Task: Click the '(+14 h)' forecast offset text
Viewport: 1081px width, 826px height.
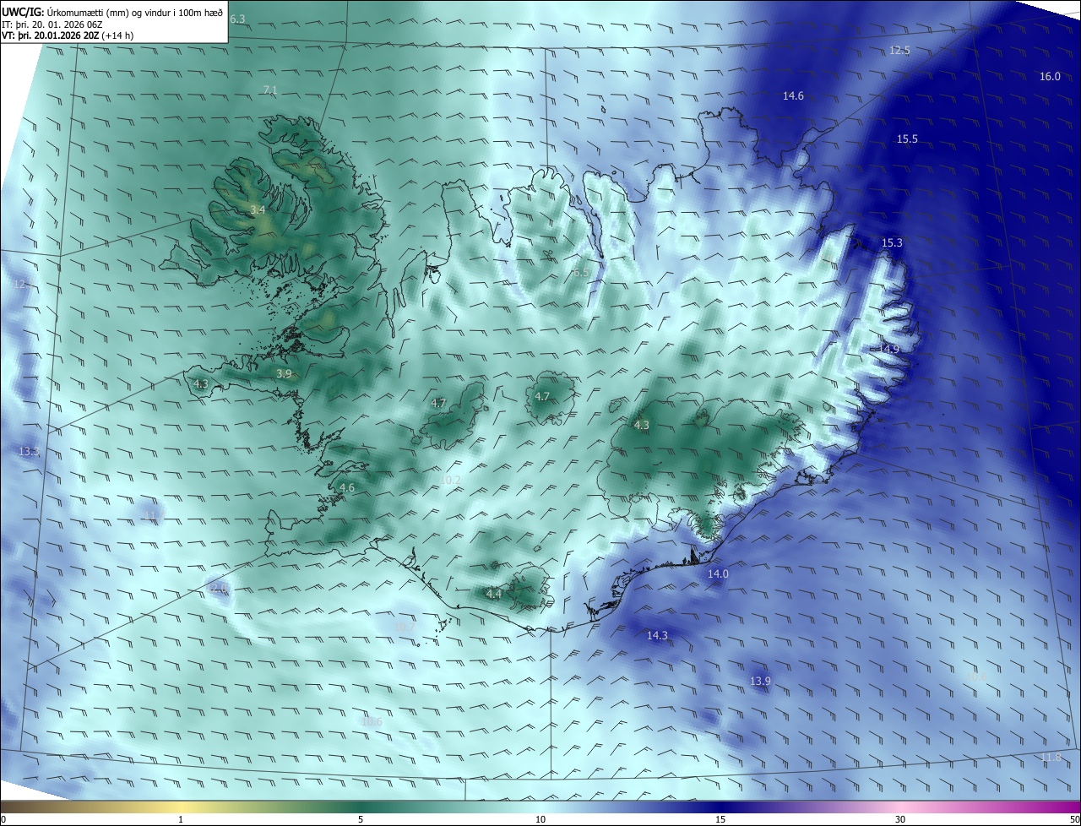Action: point(117,35)
